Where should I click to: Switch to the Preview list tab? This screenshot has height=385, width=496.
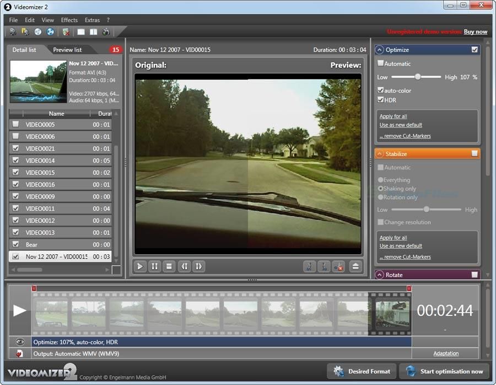tap(67, 50)
